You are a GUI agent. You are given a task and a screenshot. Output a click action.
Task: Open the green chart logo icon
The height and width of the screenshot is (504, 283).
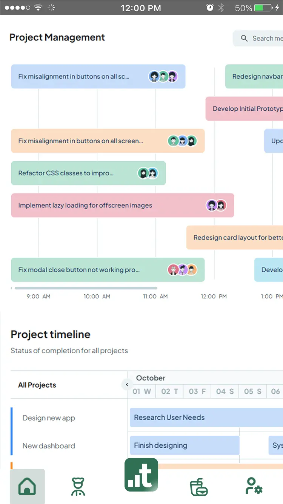(141, 475)
